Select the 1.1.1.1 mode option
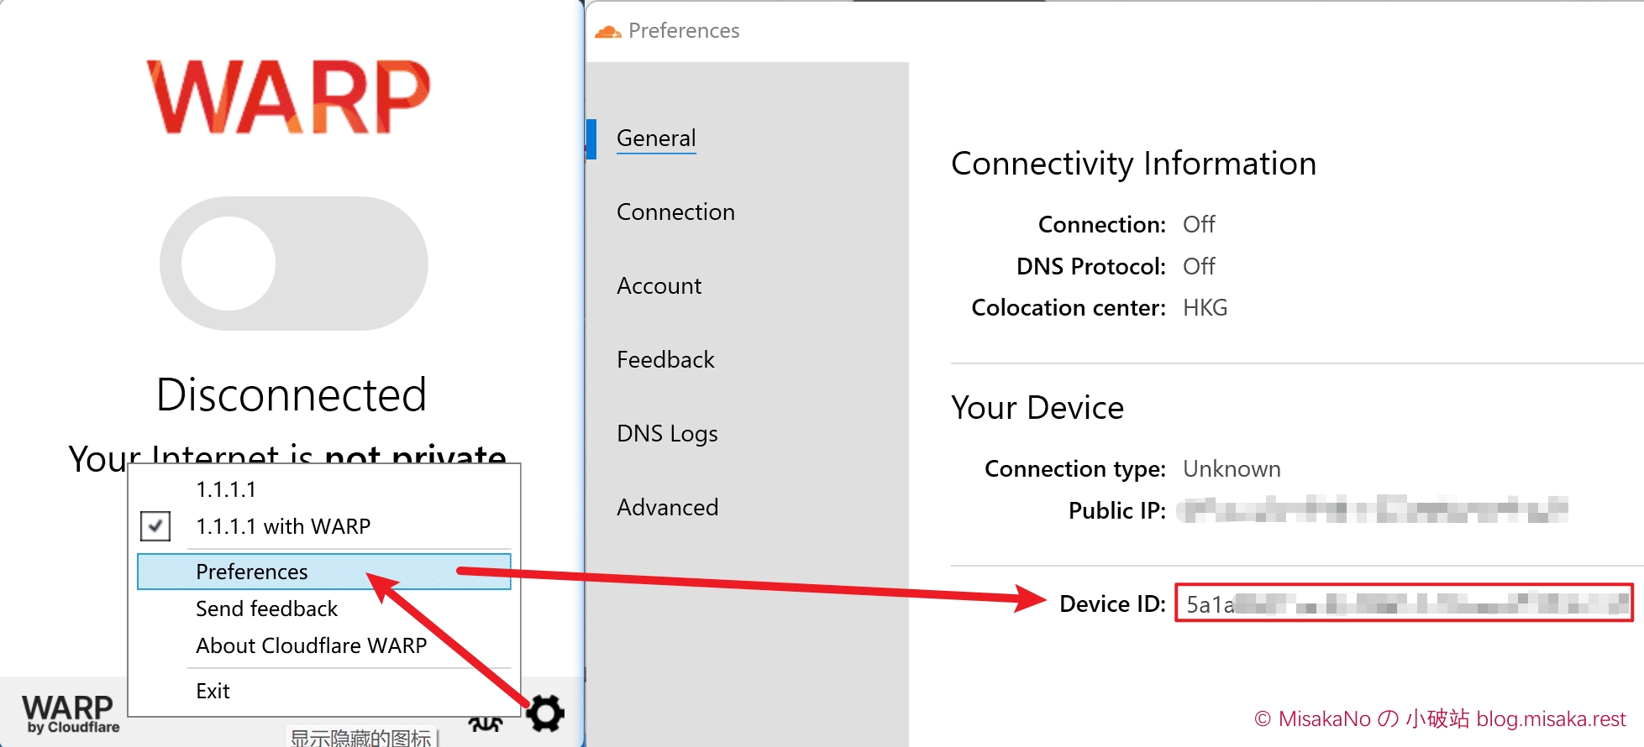Image resolution: width=1644 pixels, height=747 pixels. tap(226, 489)
